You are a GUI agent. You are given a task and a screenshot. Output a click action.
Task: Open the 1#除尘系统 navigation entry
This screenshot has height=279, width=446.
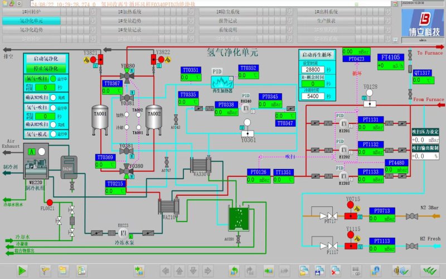228,12
